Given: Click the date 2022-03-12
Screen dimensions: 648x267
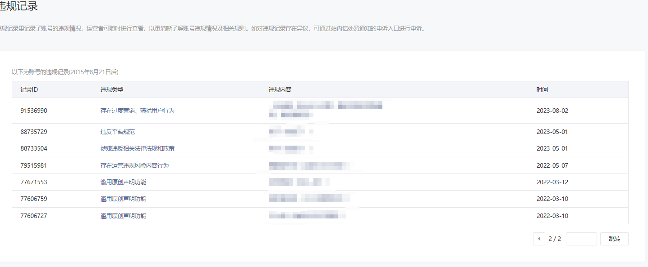Looking at the screenshot, I should [x=552, y=182].
